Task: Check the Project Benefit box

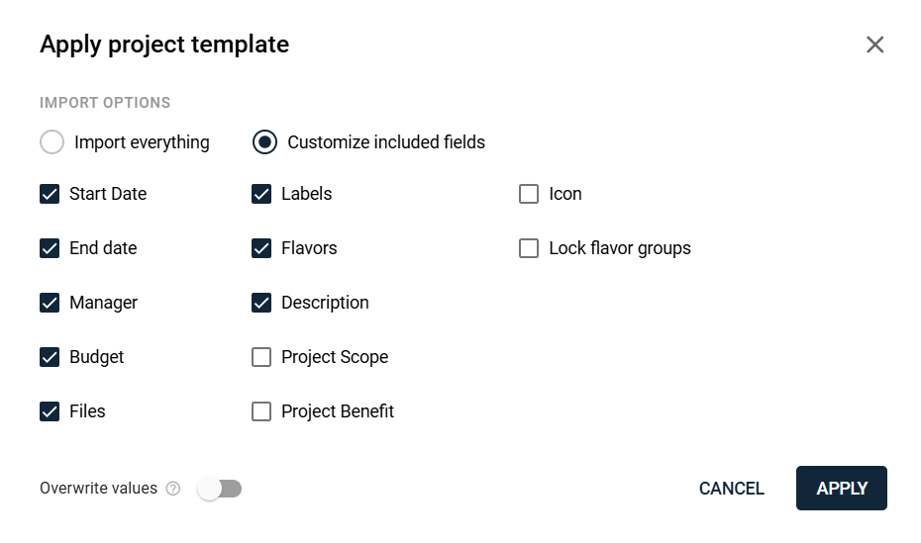Action: (261, 411)
